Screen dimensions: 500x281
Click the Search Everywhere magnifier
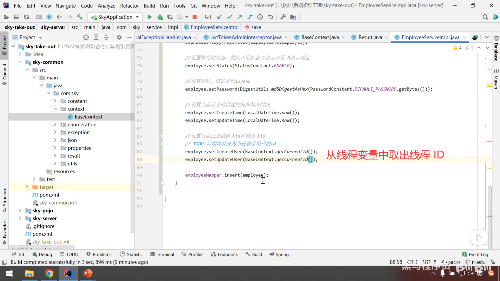[x=485, y=17]
